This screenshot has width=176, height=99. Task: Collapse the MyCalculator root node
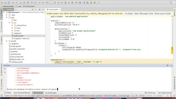point(4,12)
